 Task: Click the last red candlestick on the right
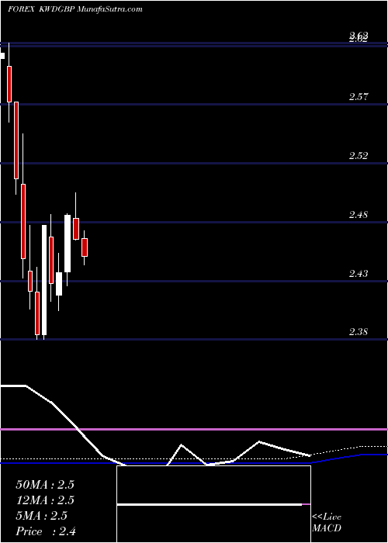tap(85, 247)
